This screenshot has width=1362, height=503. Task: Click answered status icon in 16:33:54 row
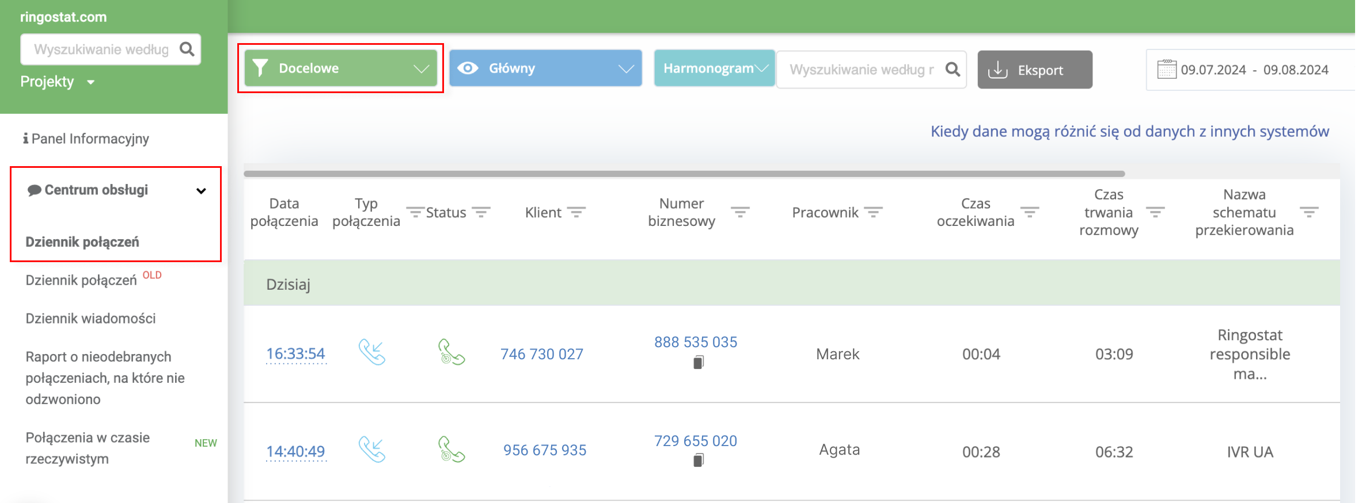click(x=451, y=352)
